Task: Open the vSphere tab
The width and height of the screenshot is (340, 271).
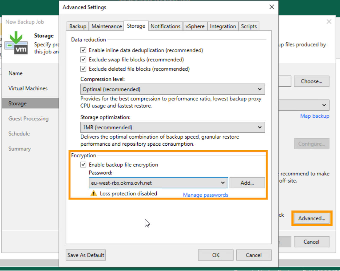Action: (195, 26)
